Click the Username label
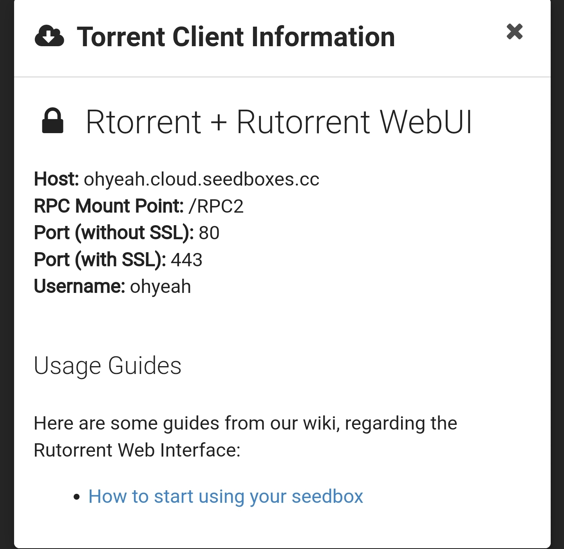Viewport: 564px width, 549px height. 78,286
